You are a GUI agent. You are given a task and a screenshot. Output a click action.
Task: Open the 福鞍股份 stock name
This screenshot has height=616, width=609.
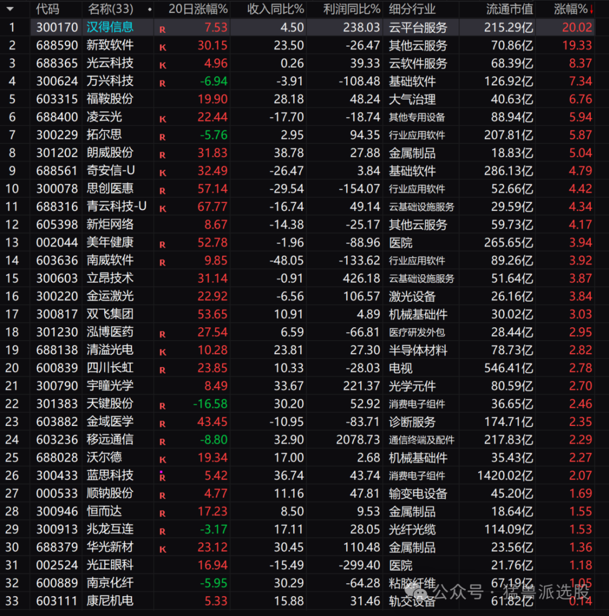pos(110,99)
